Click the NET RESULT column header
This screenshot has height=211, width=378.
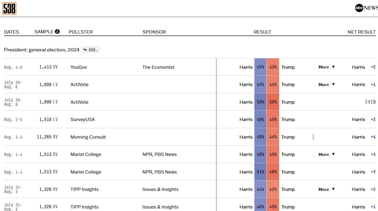pos(362,32)
